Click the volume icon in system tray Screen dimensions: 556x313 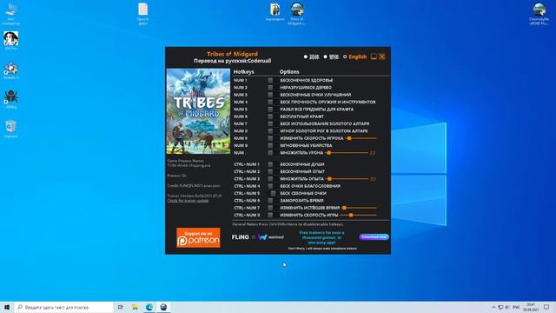(x=507, y=307)
